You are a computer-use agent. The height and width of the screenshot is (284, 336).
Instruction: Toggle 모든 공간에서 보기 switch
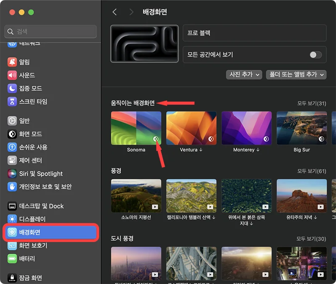tap(316, 55)
